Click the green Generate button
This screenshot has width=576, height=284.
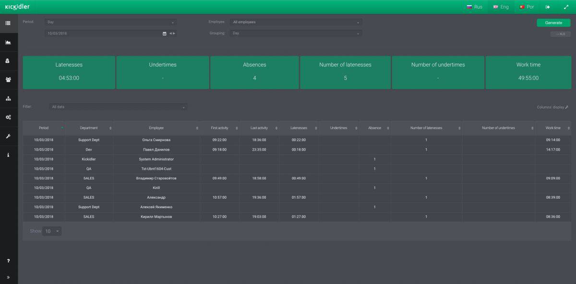coord(553,23)
